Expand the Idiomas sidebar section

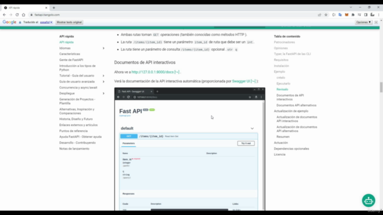click(104, 48)
